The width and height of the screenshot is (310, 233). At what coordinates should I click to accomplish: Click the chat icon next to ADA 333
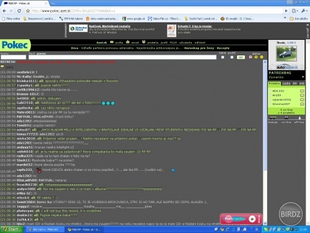coord(302,91)
